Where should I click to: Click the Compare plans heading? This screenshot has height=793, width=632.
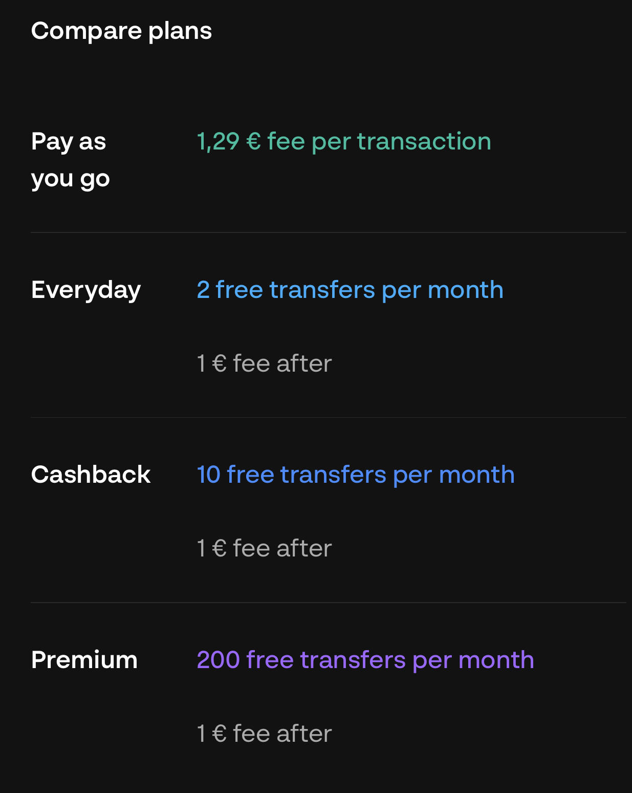click(121, 31)
